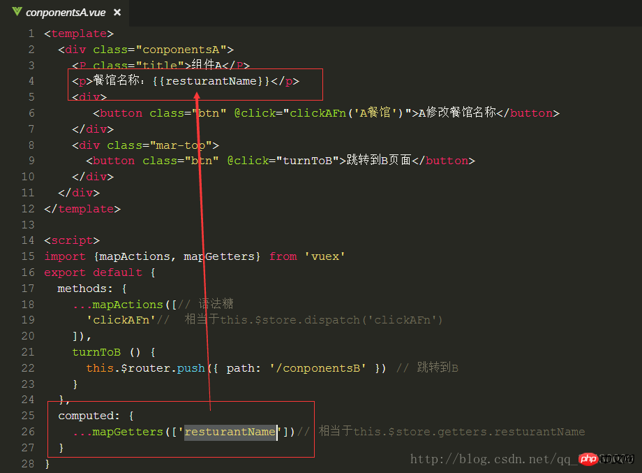Image resolution: width=642 pixels, height=473 pixels.
Task: Click the 跳转到B页面 button label text
Action: pyautogui.click(x=379, y=160)
